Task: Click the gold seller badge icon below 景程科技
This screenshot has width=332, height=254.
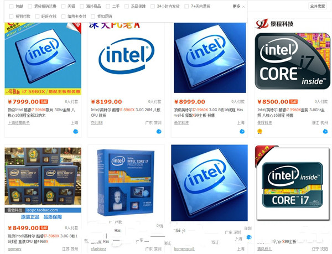Action: 260,132
